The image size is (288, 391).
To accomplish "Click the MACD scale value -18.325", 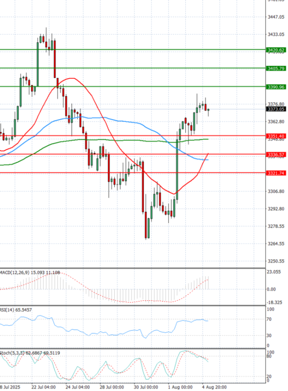I will 274,303.
